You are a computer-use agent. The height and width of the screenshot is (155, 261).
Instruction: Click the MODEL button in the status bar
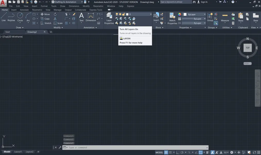[160, 152]
